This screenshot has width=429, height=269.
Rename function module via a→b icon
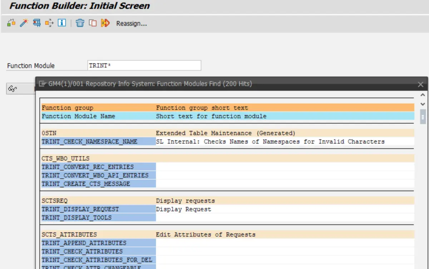coord(105,23)
